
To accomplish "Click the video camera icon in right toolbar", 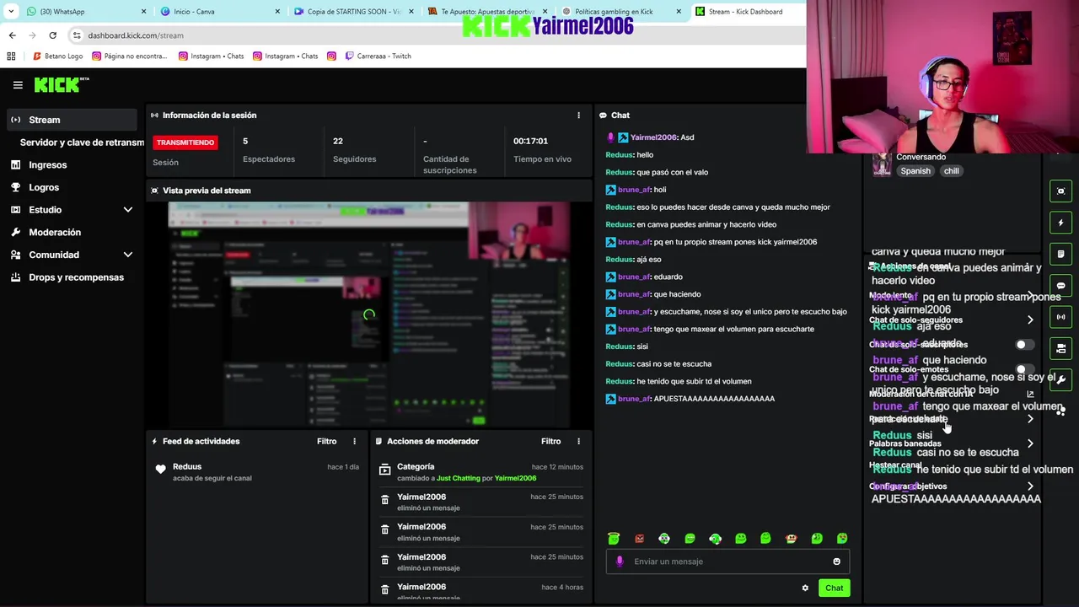I will (x=1061, y=348).
